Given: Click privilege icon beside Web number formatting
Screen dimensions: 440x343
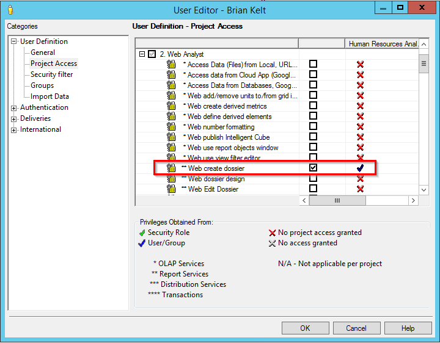Looking at the screenshot, I should click(172, 127).
